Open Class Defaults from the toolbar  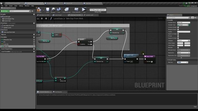click(x=76, y=10)
